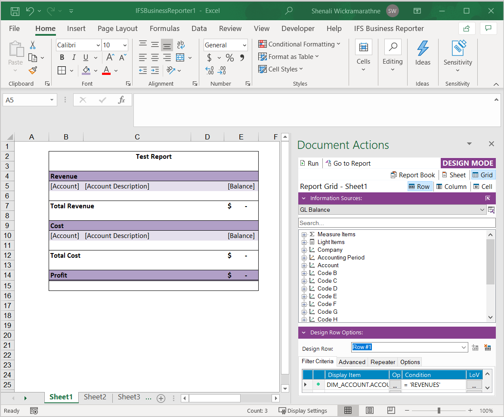Viewport: 504px width, 417px height.
Task: Open the Cells group menu
Action: (x=364, y=56)
